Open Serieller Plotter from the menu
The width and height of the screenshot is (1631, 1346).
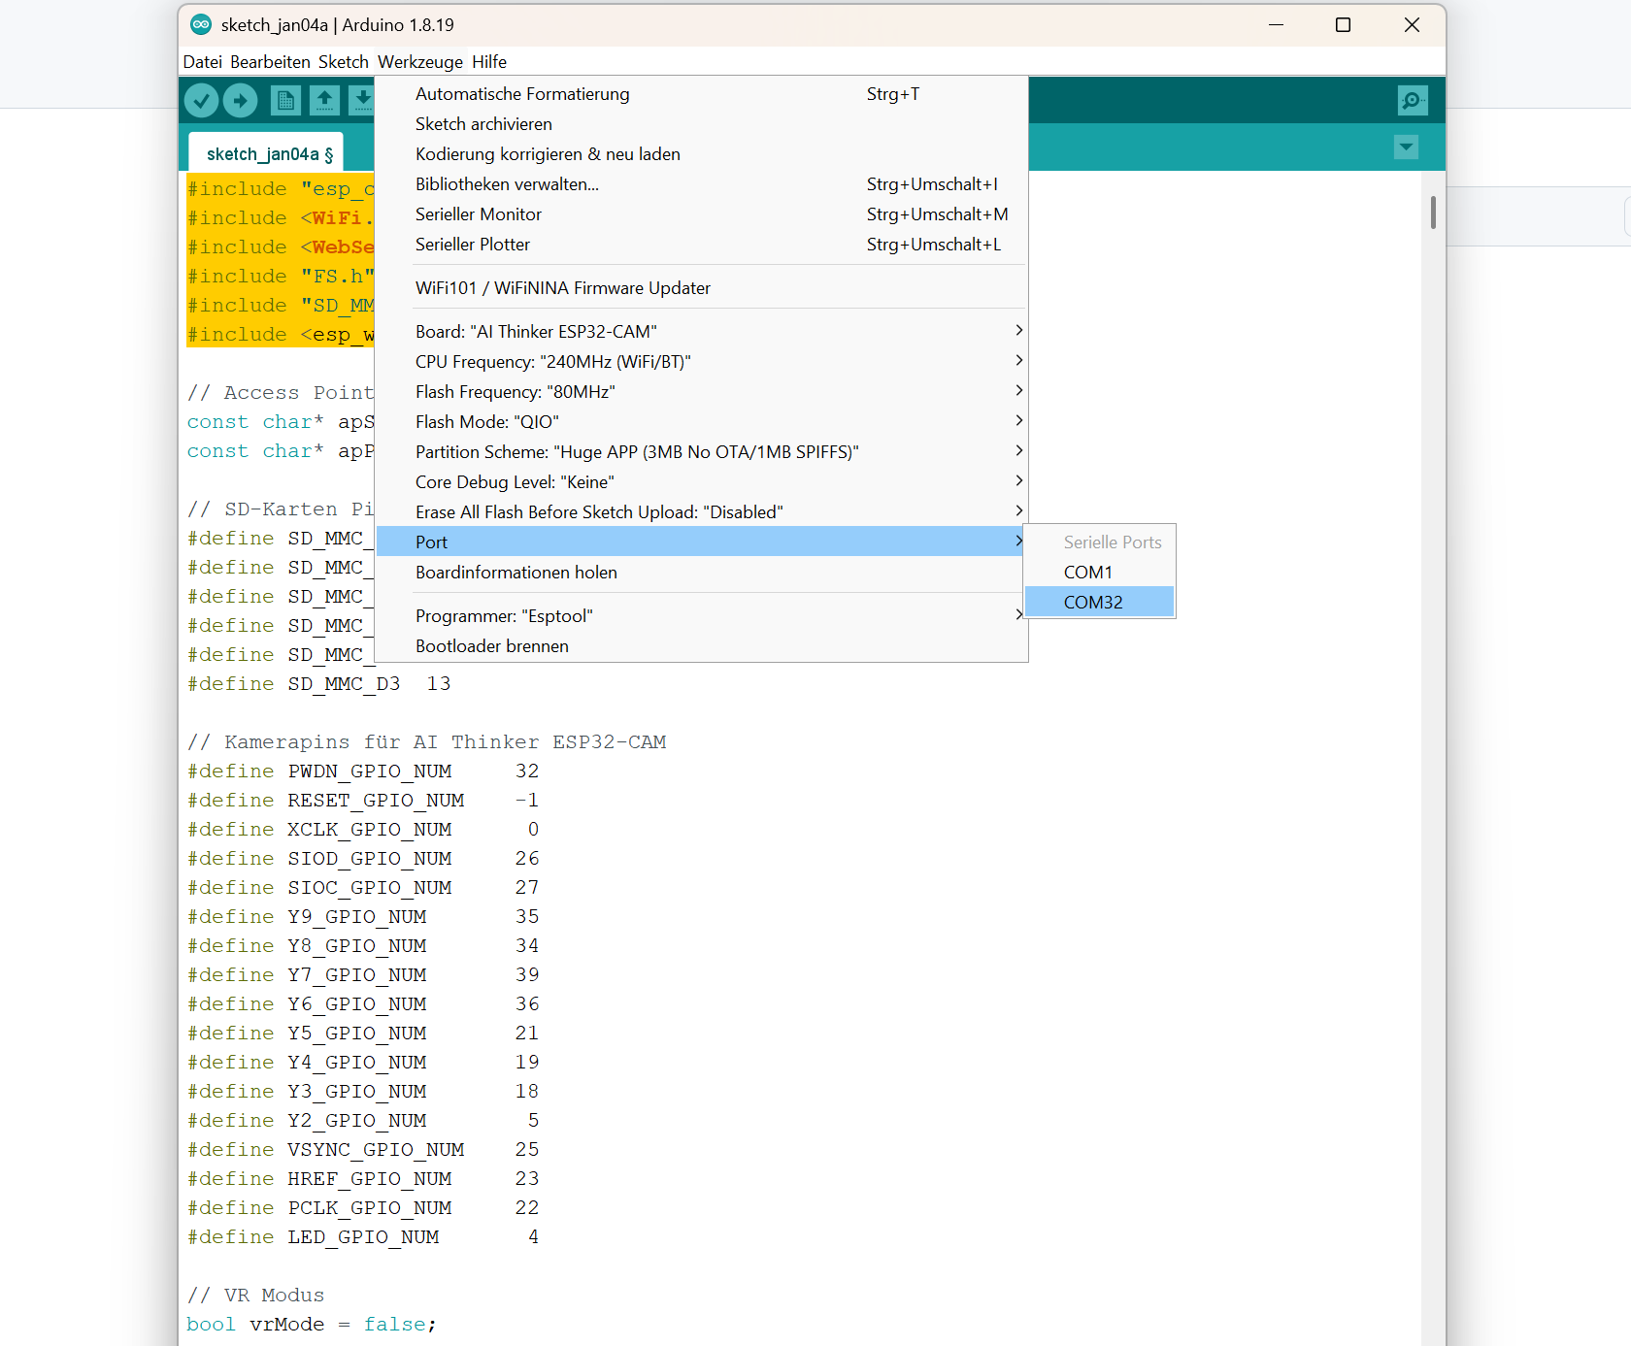[x=473, y=245]
